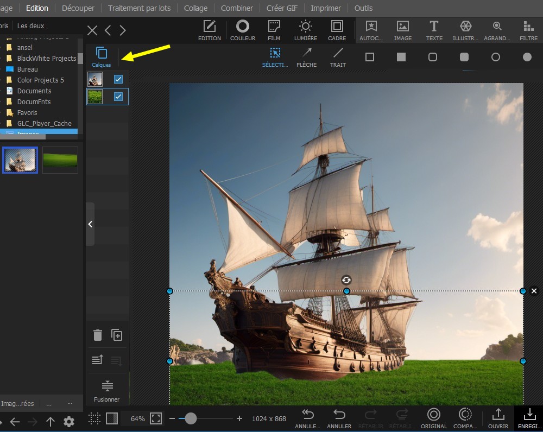Fit image to window using zoom-fit icon

[156, 418]
